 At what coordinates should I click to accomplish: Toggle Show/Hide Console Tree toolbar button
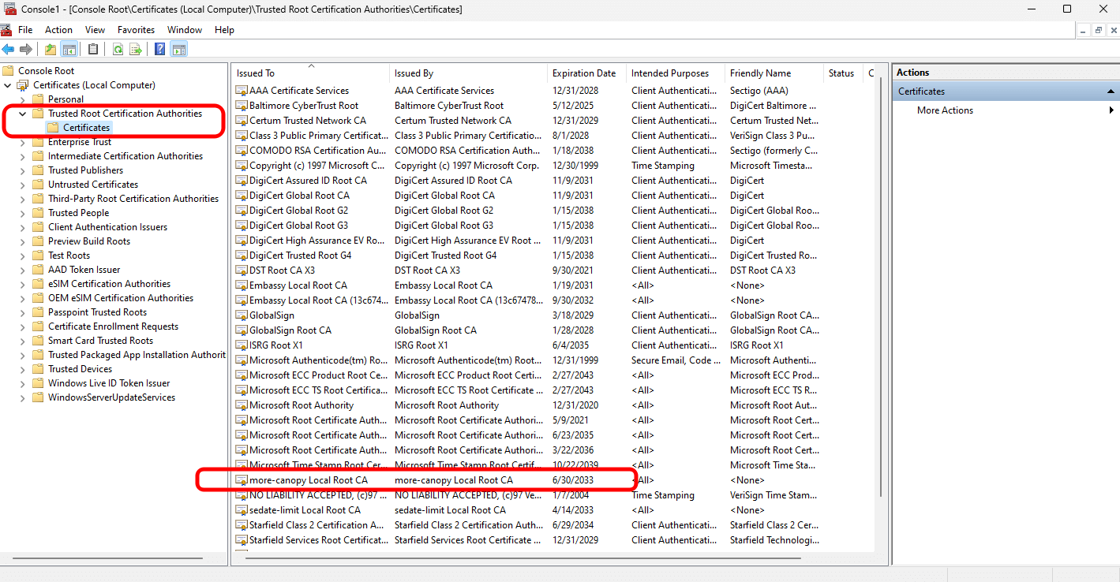(x=69, y=50)
